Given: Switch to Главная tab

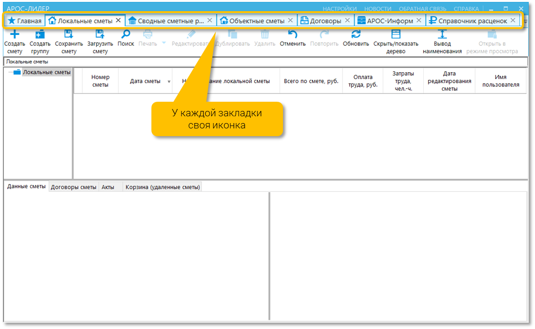Looking at the screenshot, I should coord(25,21).
